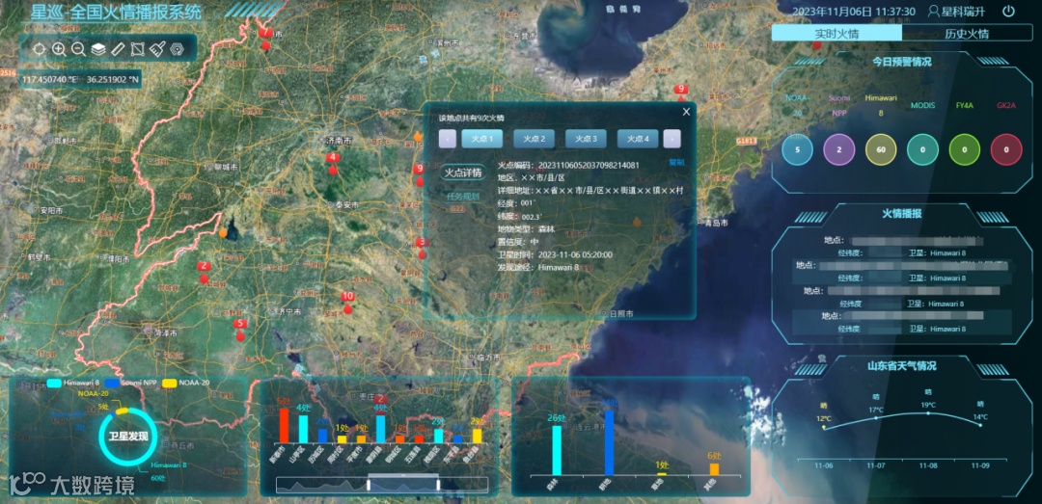The image size is (1042, 504).
Task: Click the locate/crosshair tool in map toolbar
Action: coord(39,48)
